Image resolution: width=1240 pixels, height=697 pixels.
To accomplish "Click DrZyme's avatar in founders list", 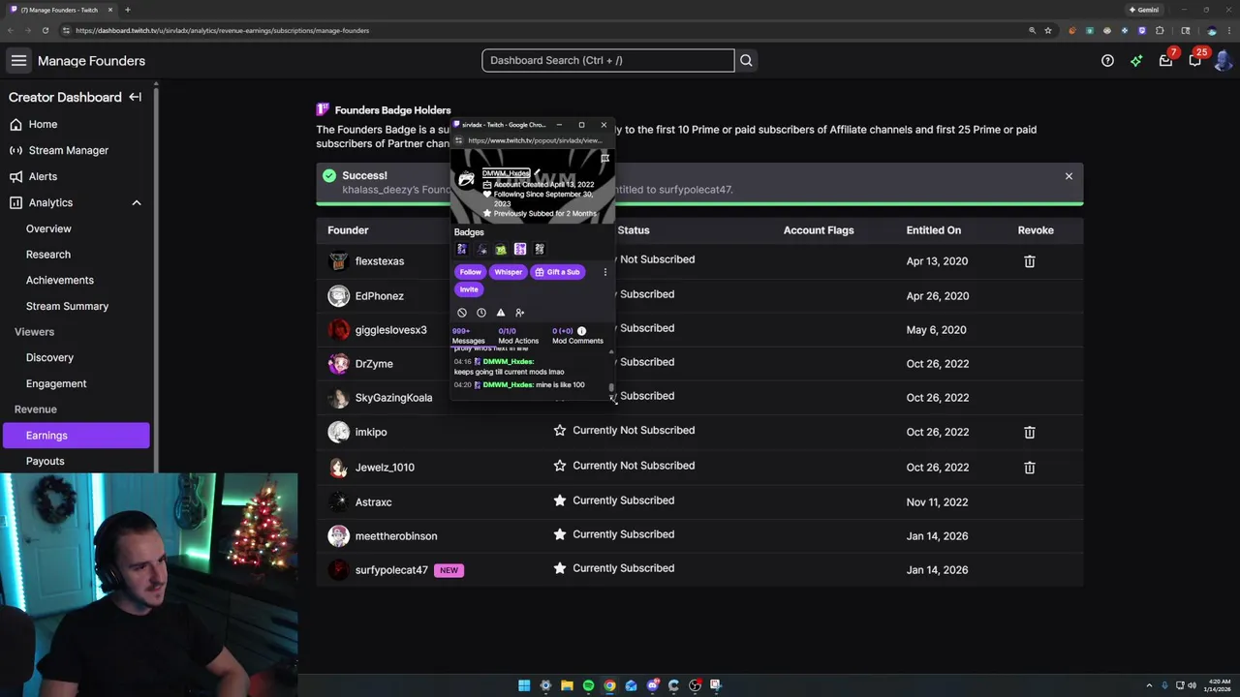I will coord(338,364).
